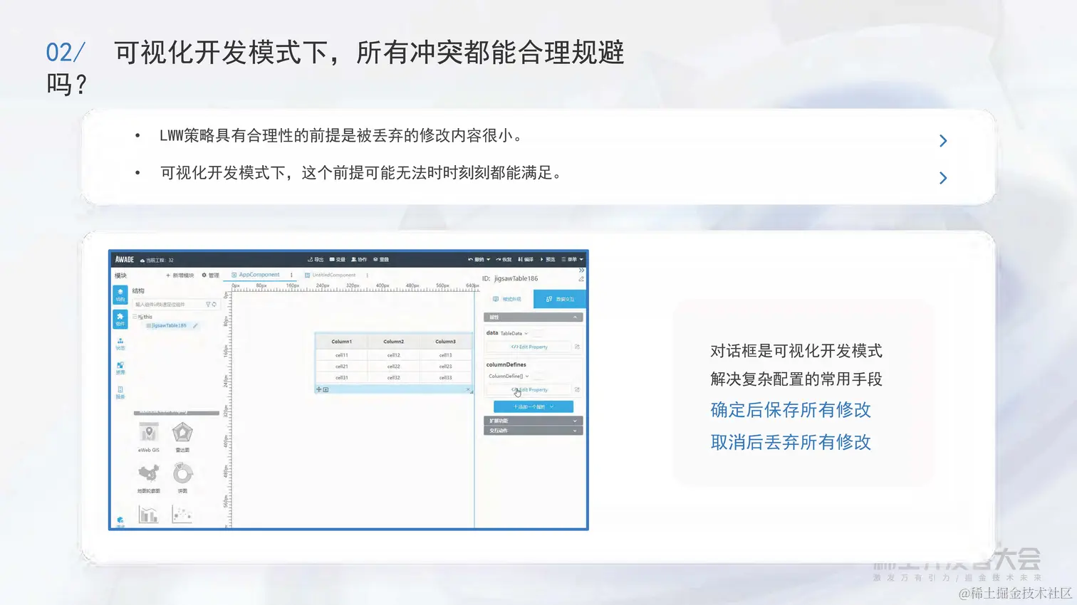The height and width of the screenshot is (605, 1077).
Task: Click 新增模块 add module button
Action: coord(180,275)
